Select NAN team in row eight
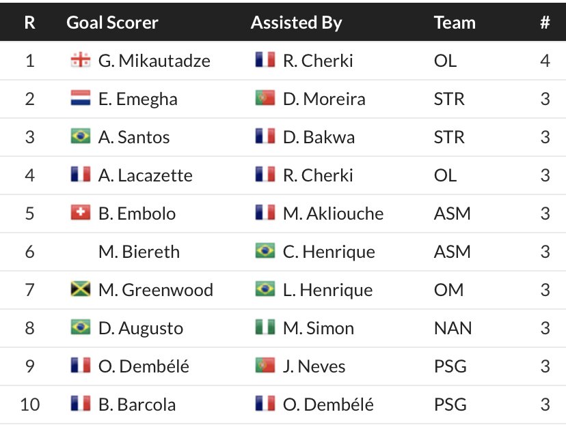The width and height of the screenshot is (566, 425). [x=453, y=328]
